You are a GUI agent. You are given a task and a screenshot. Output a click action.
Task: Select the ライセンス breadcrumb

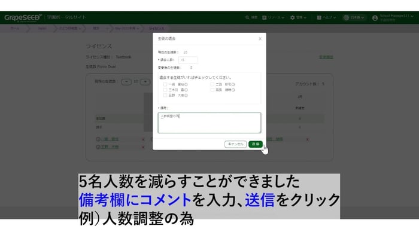click(157, 28)
